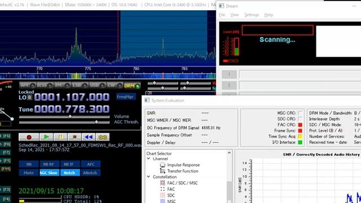This screenshot has height=203, width=361.
Task: Rewind the recording with the blue arrows
Action: [x=89, y=137]
